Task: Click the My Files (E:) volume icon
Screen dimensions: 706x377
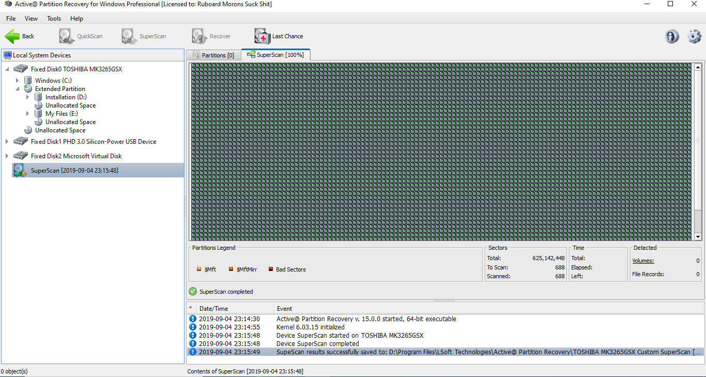Action: click(x=38, y=113)
